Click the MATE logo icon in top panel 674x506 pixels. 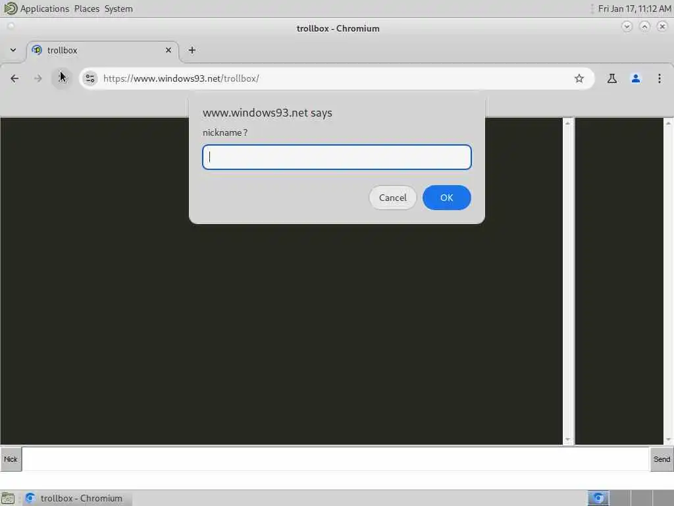point(10,8)
